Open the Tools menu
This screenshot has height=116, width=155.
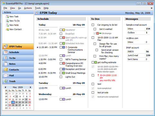38,8
